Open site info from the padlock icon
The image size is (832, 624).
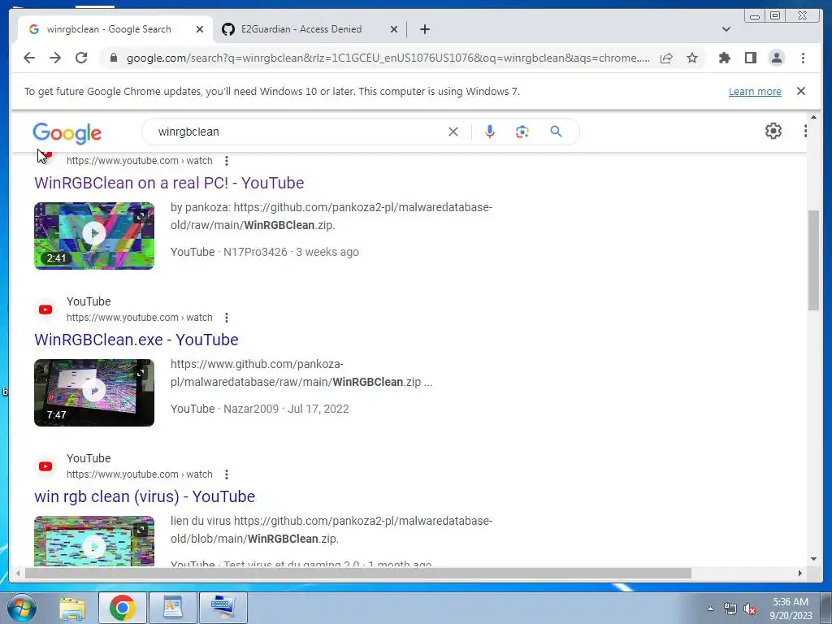pyautogui.click(x=114, y=58)
